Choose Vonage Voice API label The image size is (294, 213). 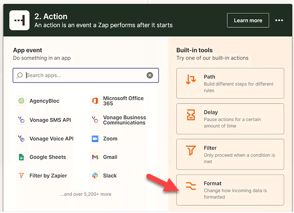(52, 138)
